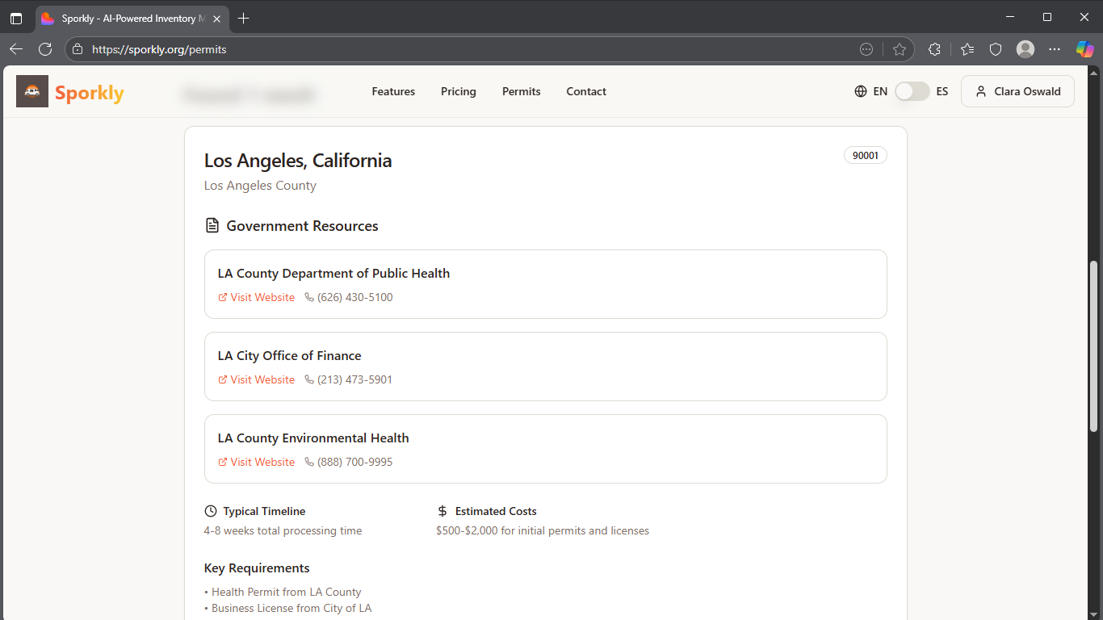Click the Los Angeles, California heading
Image resolution: width=1103 pixels, height=620 pixels.
298,161
